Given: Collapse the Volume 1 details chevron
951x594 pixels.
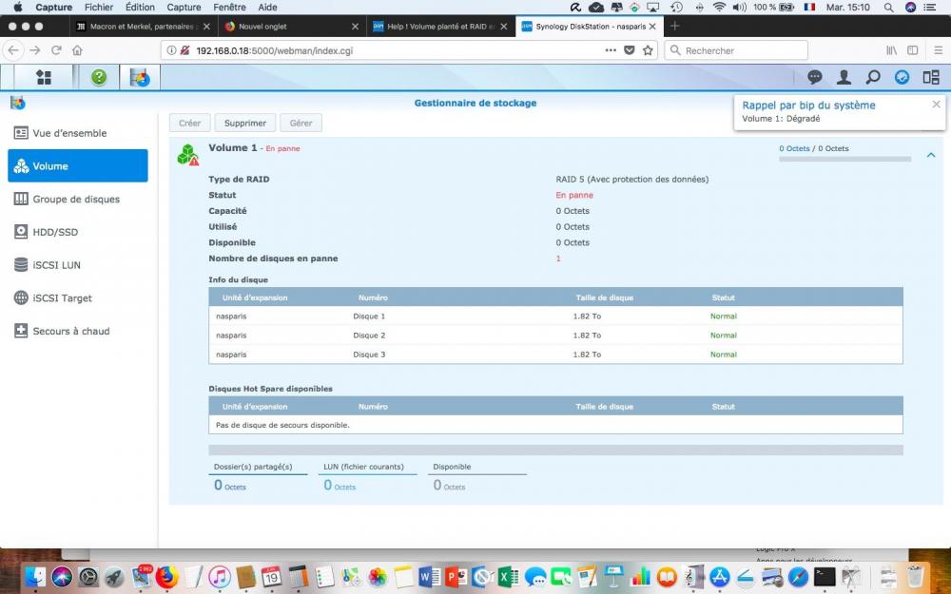Looking at the screenshot, I should (931, 155).
